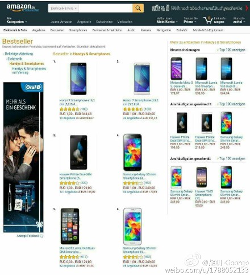This screenshot has width=250, height=275.
Task: Click the Angebote link in the top navigation
Action: pos(84,22)
